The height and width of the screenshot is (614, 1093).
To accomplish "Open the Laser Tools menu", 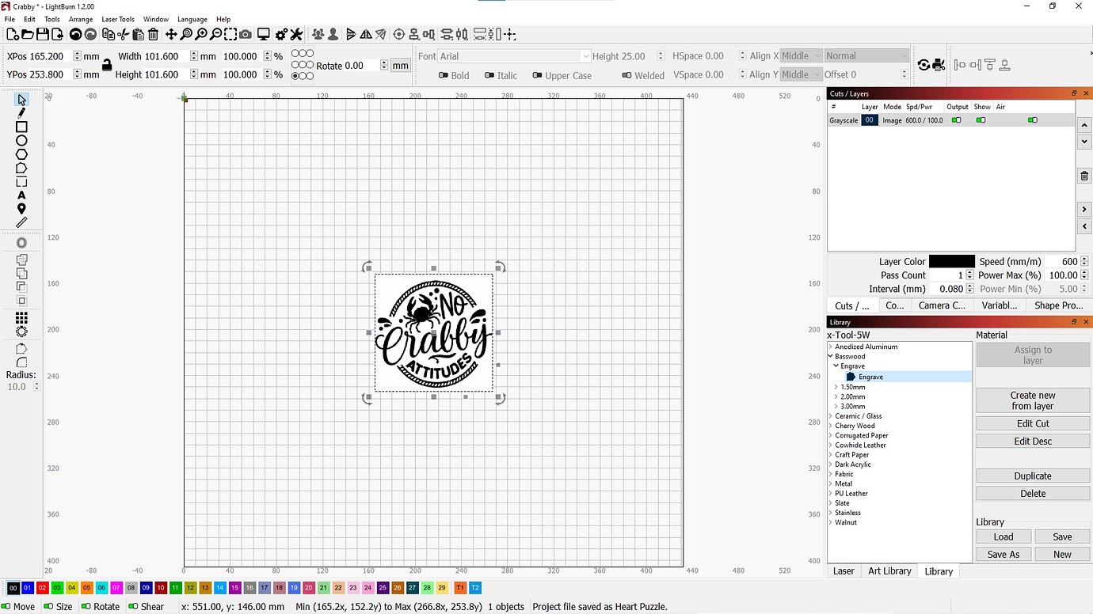I will [118, 19].
